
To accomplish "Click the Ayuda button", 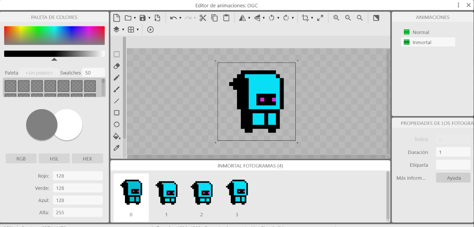I will point(454,178).
